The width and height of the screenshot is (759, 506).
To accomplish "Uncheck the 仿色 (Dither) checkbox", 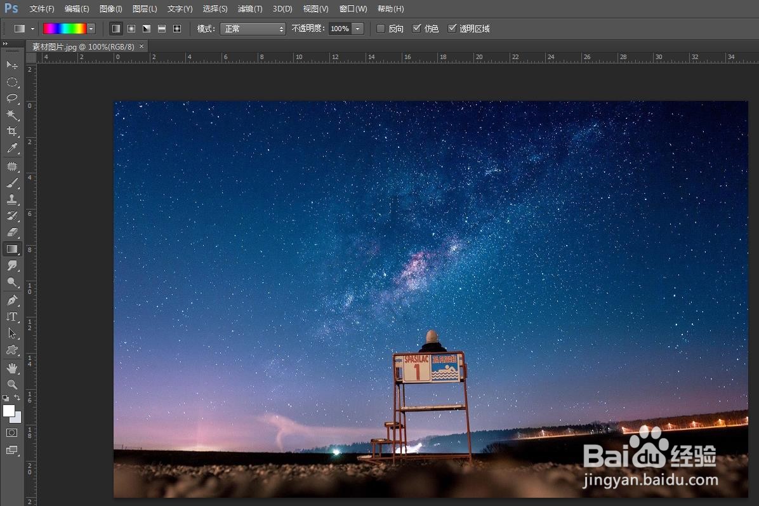I will pyautogui.click(x=416, y=29).
